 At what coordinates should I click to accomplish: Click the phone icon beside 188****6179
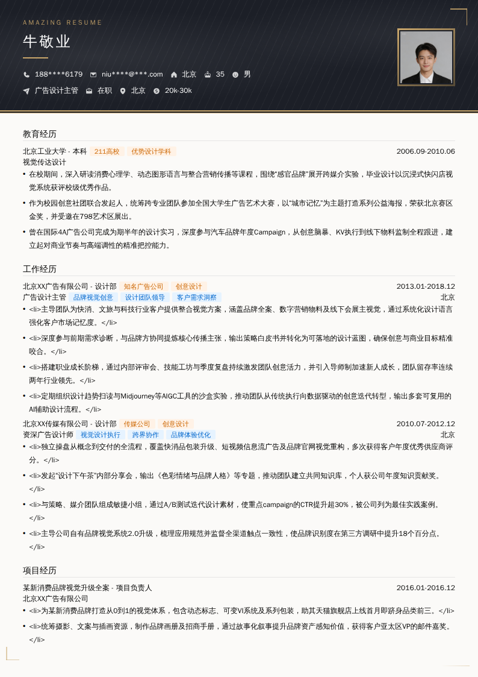pyautogui.click(x=26, y=75)
